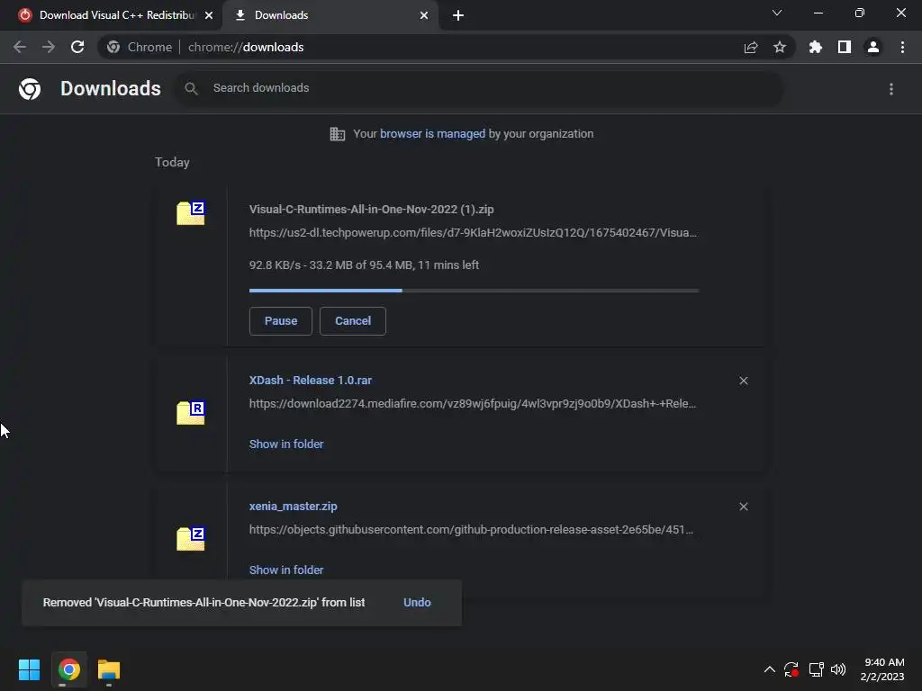Open the mediafire XDash source URL

click(x=473, y=404)
